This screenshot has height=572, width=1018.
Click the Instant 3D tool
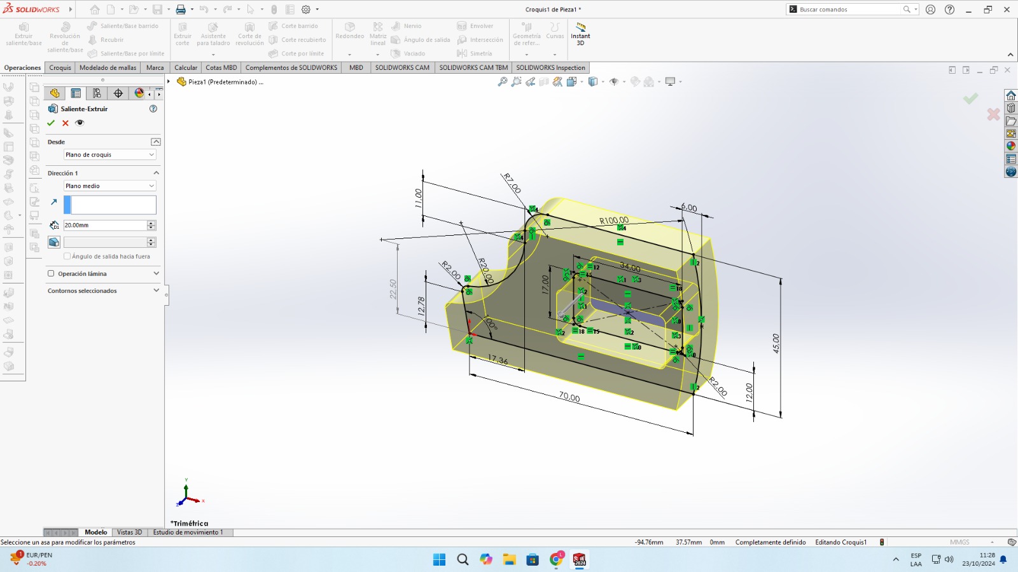pos(580,34)
